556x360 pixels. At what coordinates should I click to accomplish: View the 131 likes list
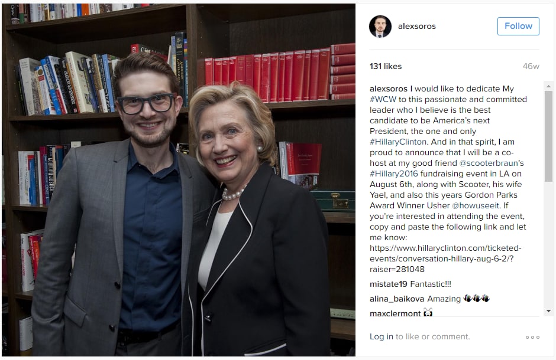(386, 66)
